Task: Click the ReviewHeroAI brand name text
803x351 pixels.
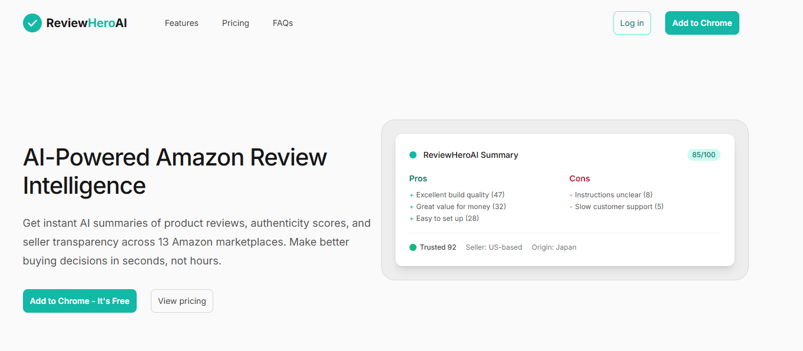Action: [87, 23]
